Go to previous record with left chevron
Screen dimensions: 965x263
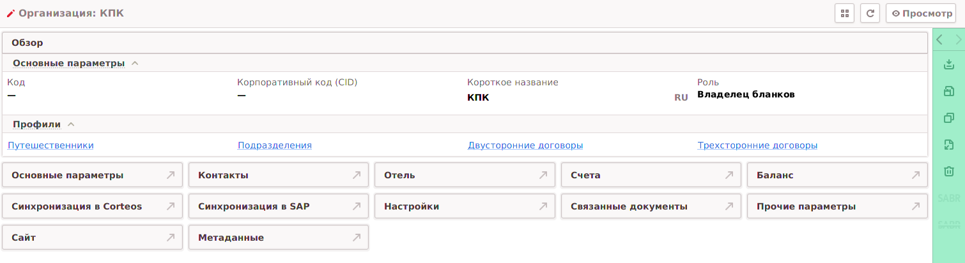pos(939,39)
